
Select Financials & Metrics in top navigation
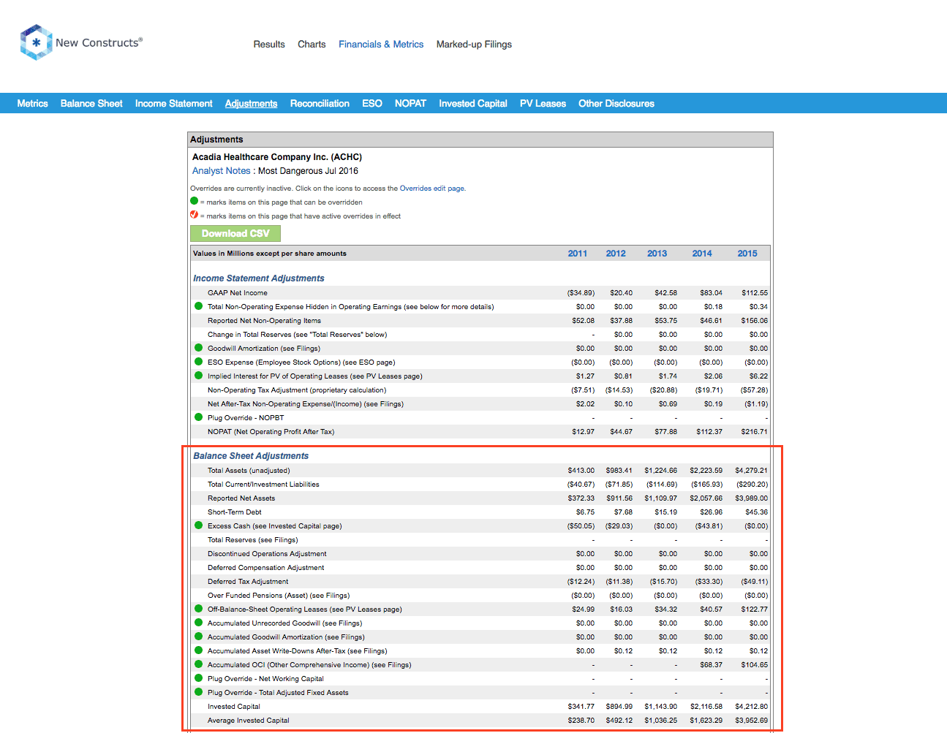pyautogui.click(x=381, y=45)
